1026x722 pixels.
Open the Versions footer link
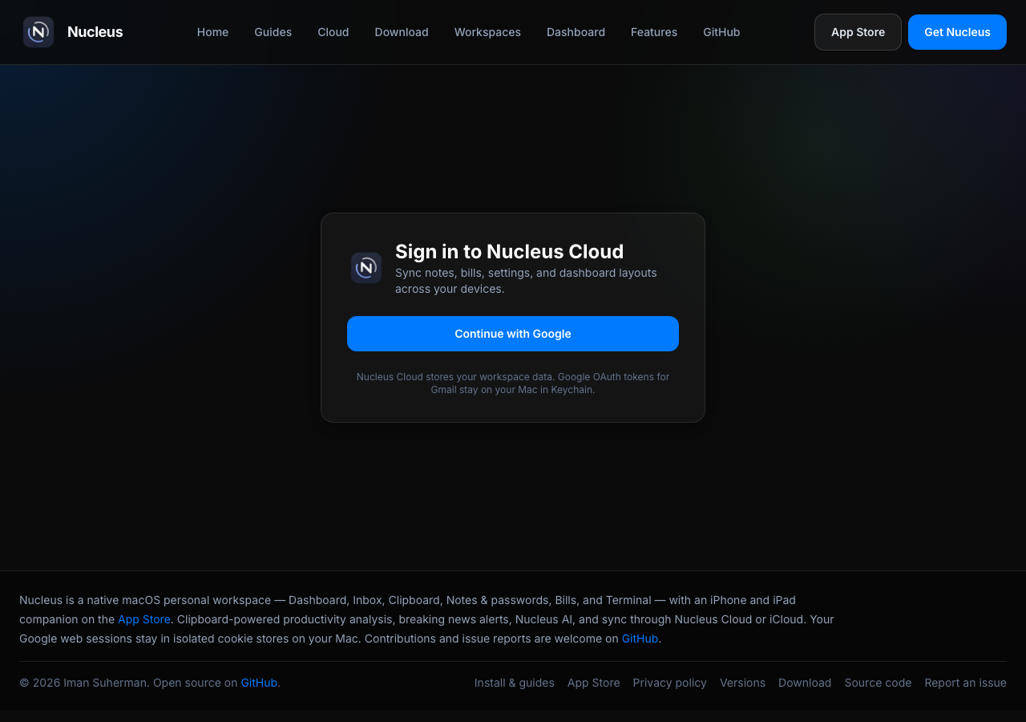coord(742,683)
